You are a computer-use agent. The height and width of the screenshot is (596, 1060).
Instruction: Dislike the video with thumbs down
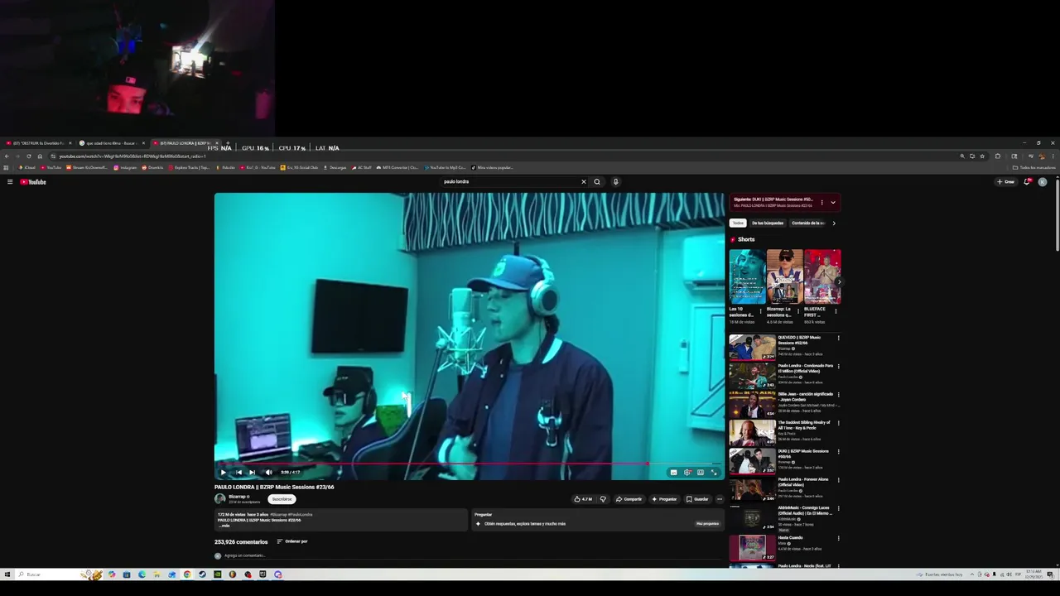tap(603, 499)
